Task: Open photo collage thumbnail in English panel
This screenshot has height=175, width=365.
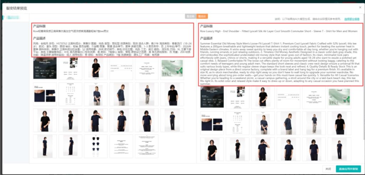Action: click(x=237, y=97)
